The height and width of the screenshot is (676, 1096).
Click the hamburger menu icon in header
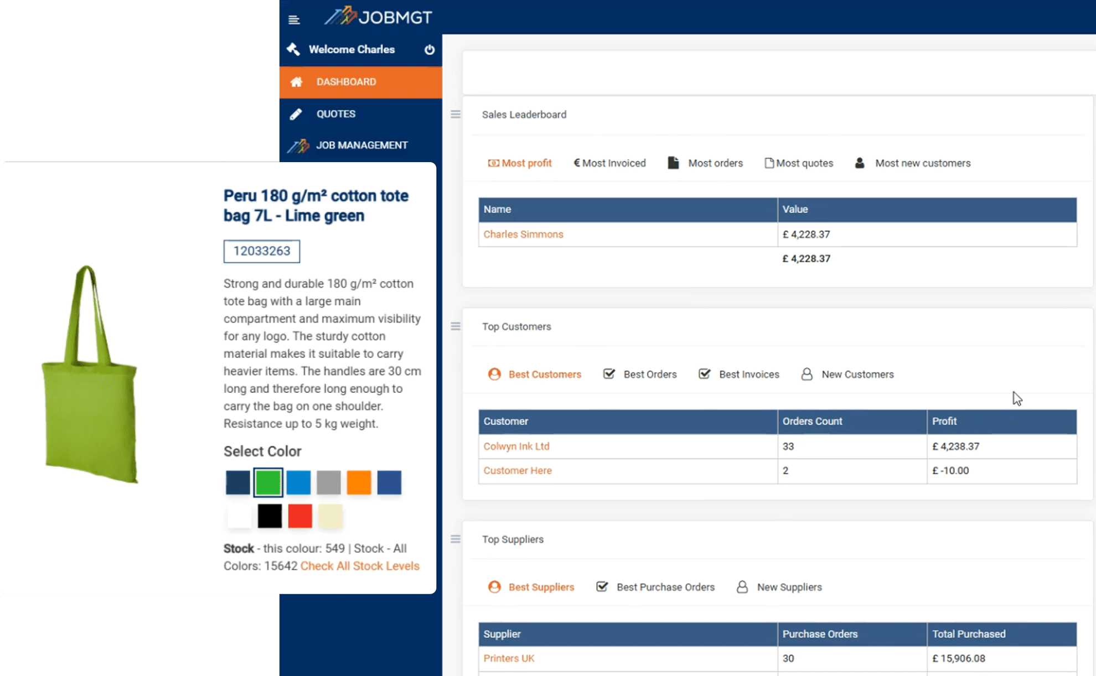tap(294, 20)
